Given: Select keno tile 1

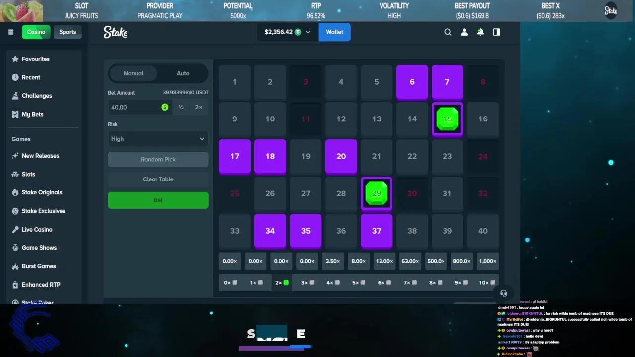Looking at the screenshot, I should 235,82.
